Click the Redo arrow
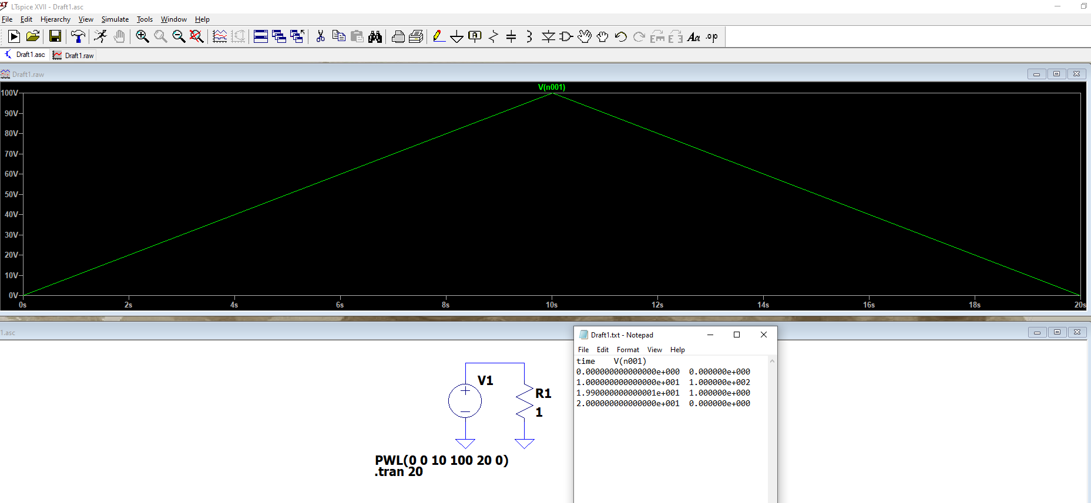 [639, 37]
